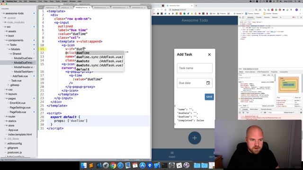Click the DevTools inspect element icon
Image resolution: width=303 pixels, height=170 pixels.
click(240, 17)
